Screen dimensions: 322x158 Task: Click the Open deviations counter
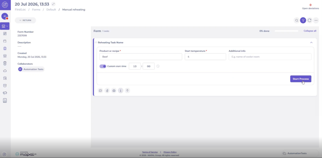click(x=310, y=6)
